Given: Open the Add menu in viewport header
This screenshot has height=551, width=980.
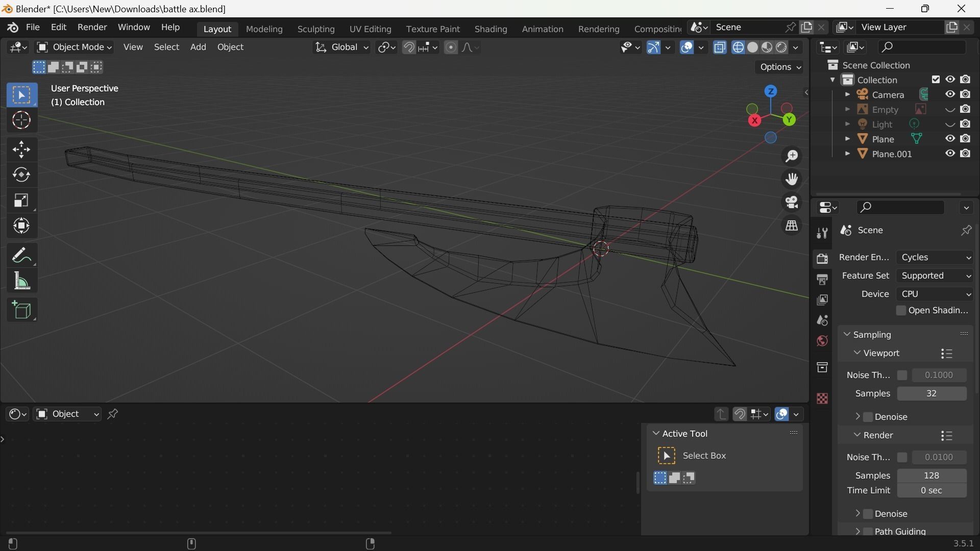Looking at the screenshot, I should [198, 47].
